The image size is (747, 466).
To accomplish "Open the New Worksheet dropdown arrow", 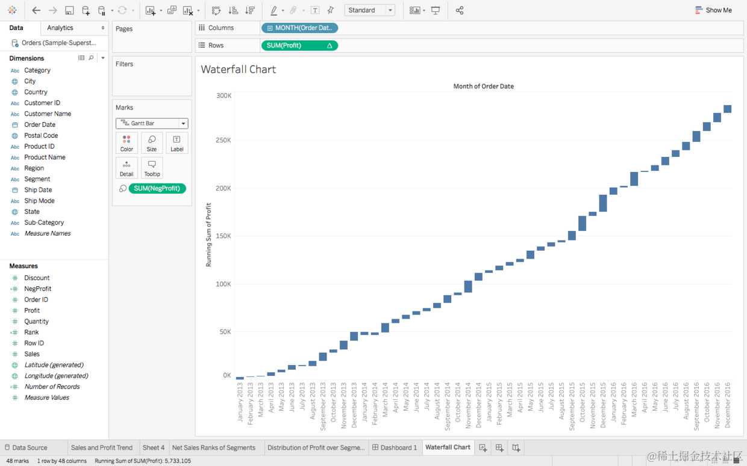I will (160, 11).
